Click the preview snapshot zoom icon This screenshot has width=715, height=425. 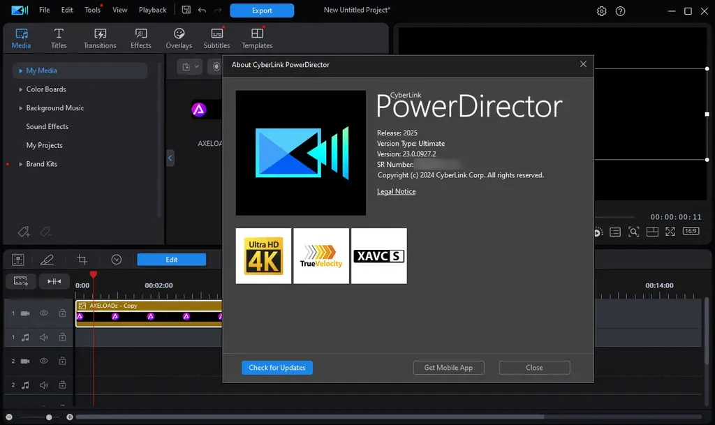pyautogui.click(x=634, y=232)
